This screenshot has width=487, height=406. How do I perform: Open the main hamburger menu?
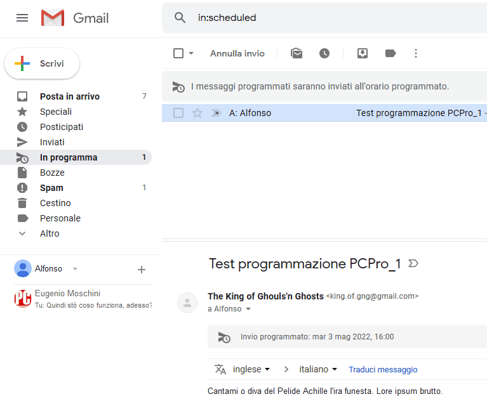[22, 18]
